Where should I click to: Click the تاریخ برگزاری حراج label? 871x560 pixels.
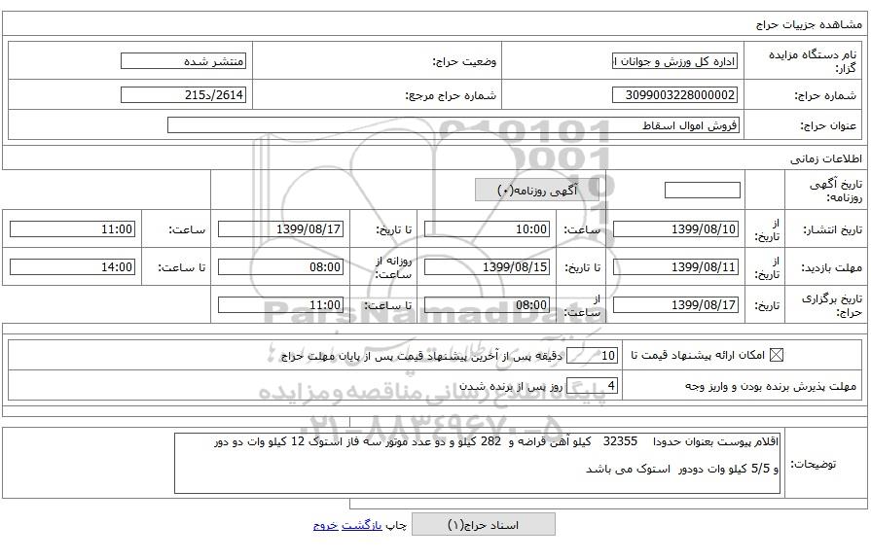pos(833,305)
